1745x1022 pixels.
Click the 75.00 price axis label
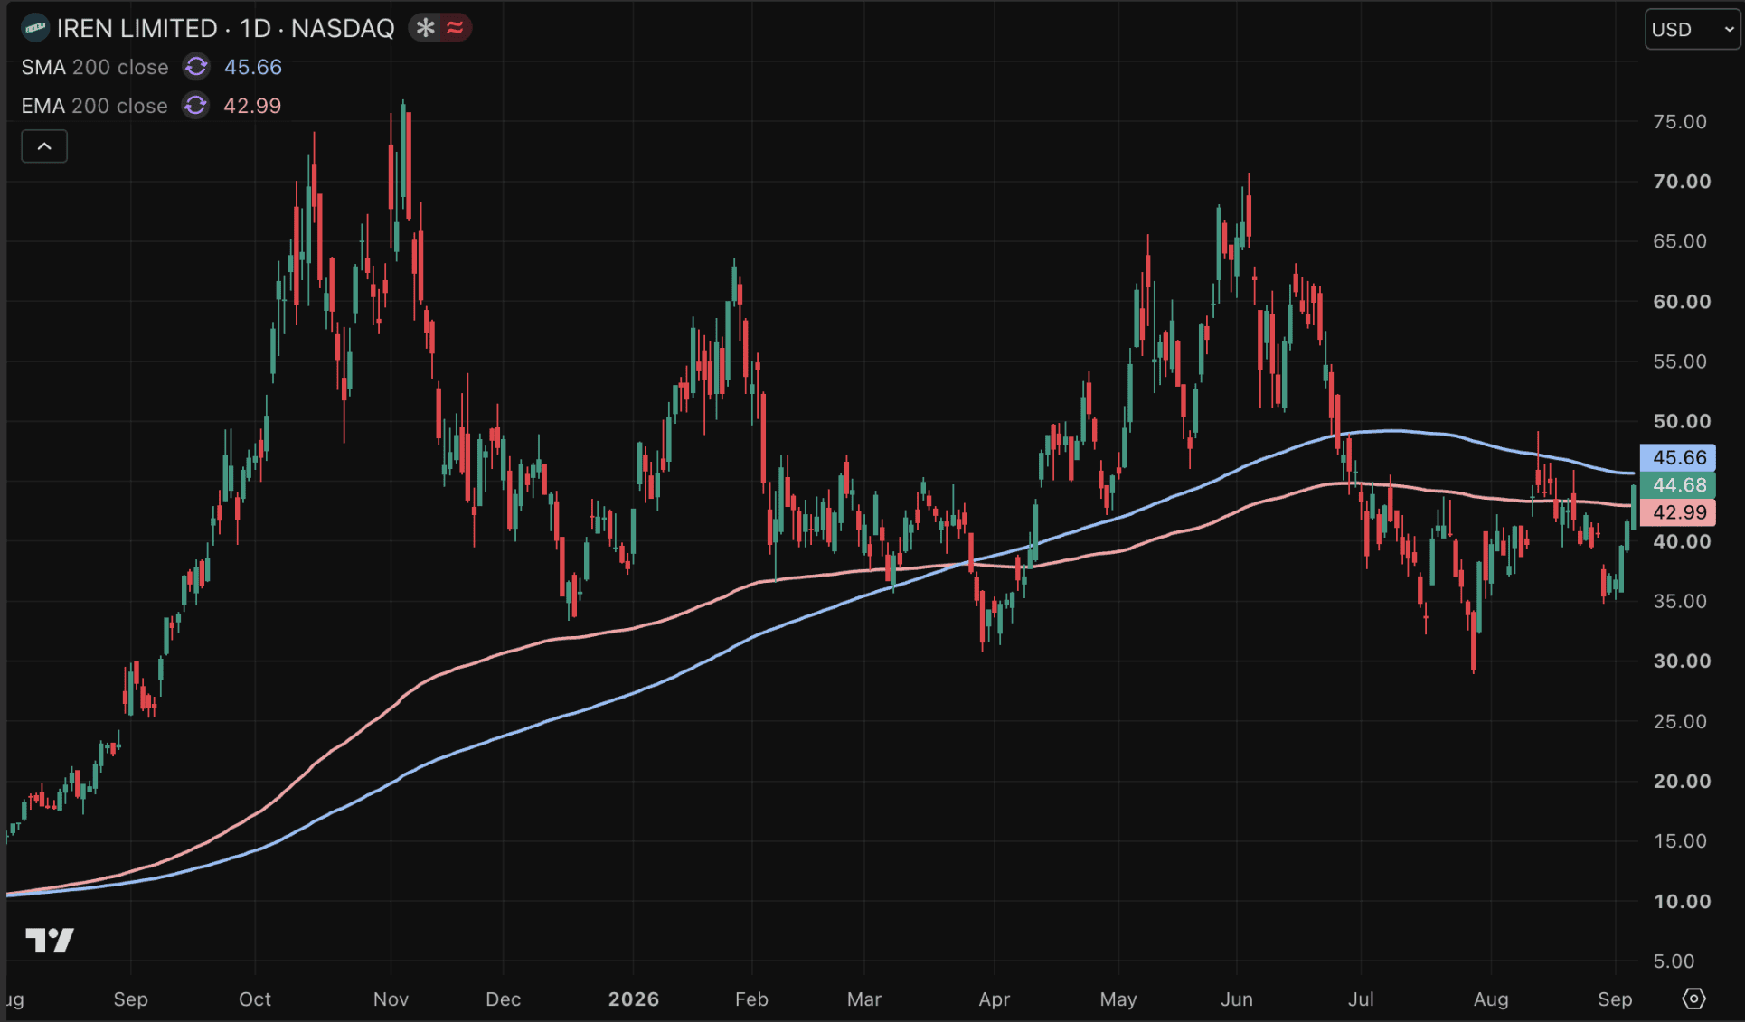[1680, 122]
